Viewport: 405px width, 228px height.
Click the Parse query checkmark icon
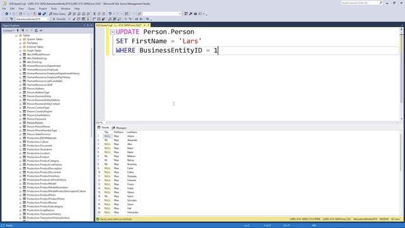click(74, 19)
